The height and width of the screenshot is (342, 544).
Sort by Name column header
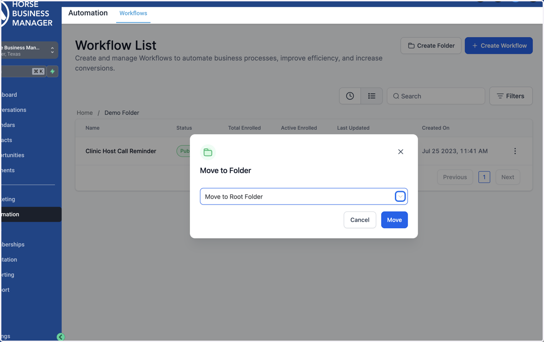92,128
